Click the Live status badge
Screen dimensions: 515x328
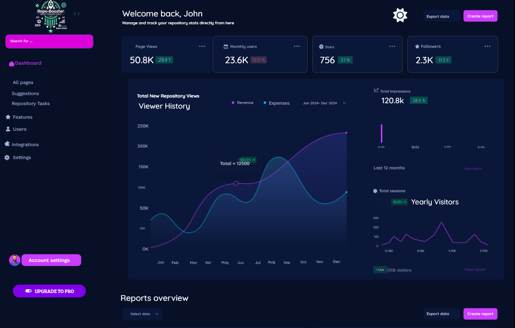(x=380, y=270)
